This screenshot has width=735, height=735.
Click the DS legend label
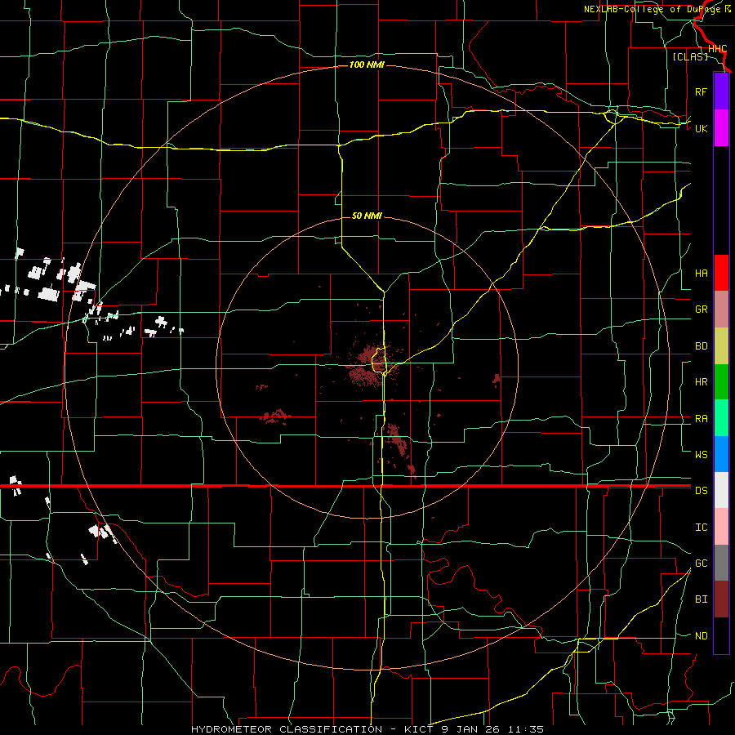coord(701,491)
